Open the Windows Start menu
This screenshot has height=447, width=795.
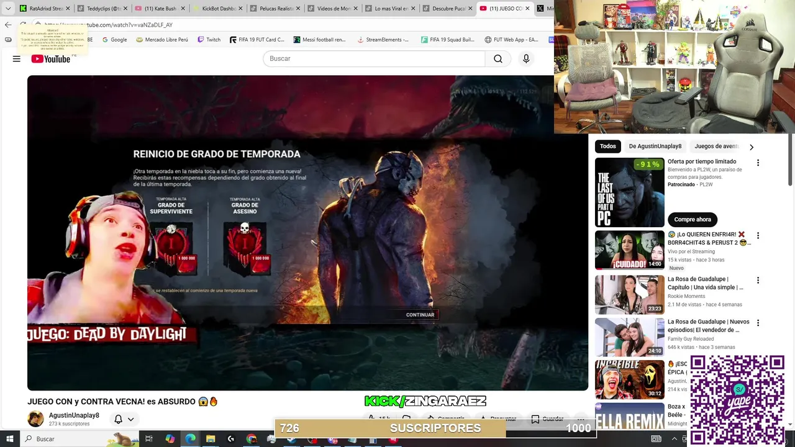[10, 438]
